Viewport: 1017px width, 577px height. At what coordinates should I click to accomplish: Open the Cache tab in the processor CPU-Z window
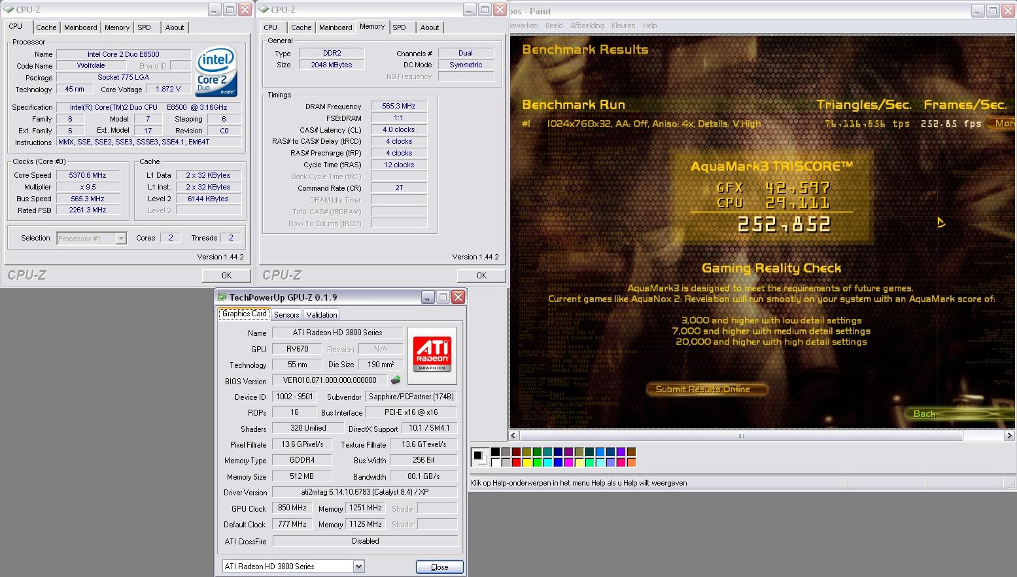coord(46,27)
